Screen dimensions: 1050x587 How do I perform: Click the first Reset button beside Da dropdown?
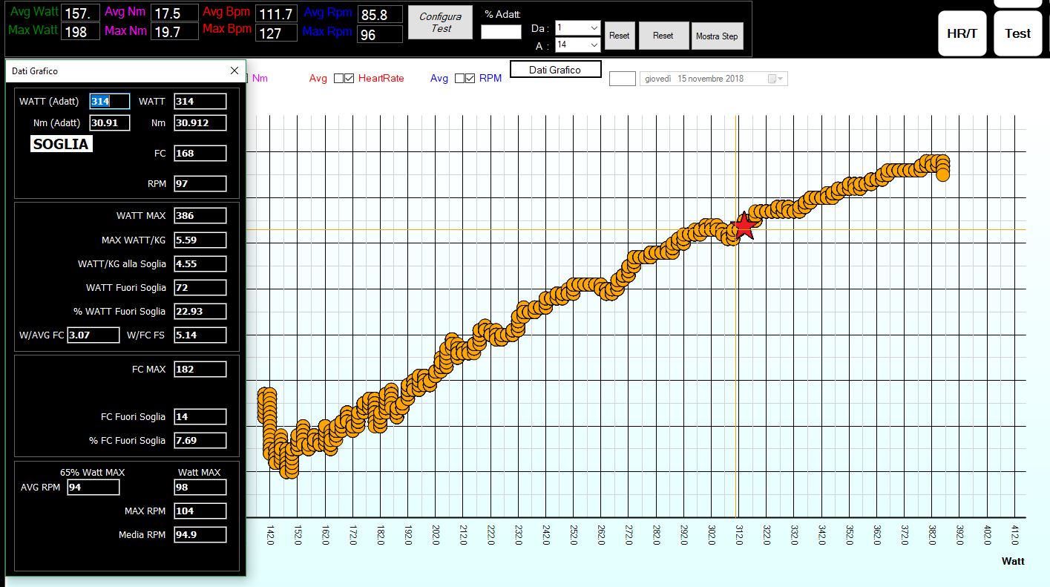point(619,36)
